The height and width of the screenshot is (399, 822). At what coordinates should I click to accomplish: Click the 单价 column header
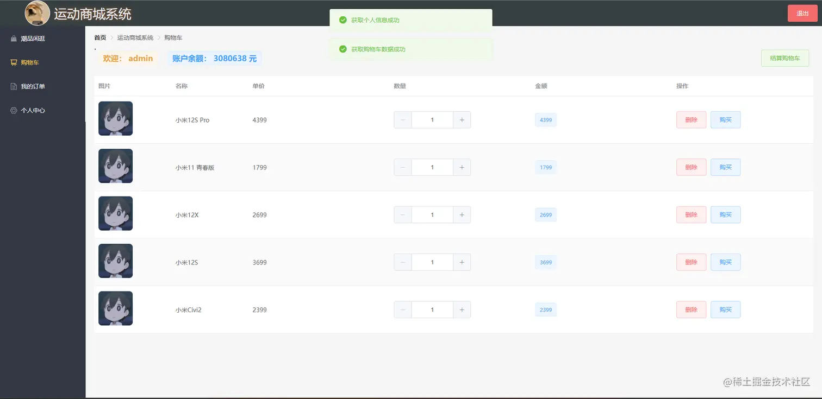[x=259, y=86]
